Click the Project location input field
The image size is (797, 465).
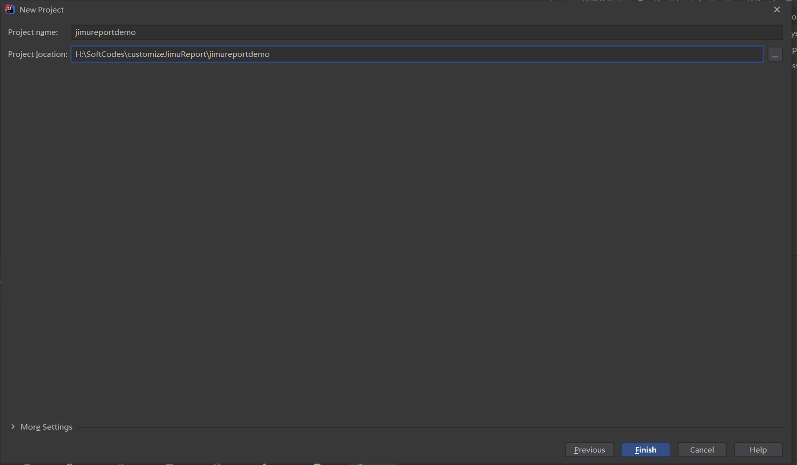click(417, 54)
